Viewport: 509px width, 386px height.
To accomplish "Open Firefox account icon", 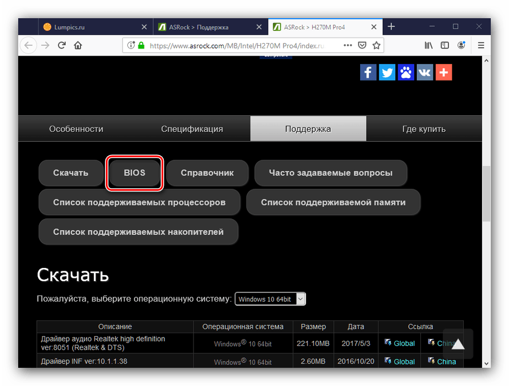I will (x=461, y=45).
